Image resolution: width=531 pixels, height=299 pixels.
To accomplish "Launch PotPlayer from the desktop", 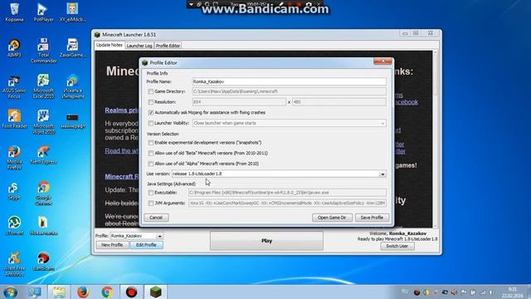I will coord(43,12).
